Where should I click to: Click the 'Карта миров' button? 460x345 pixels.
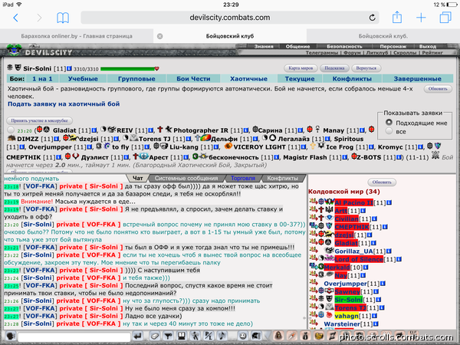(301, 68)
